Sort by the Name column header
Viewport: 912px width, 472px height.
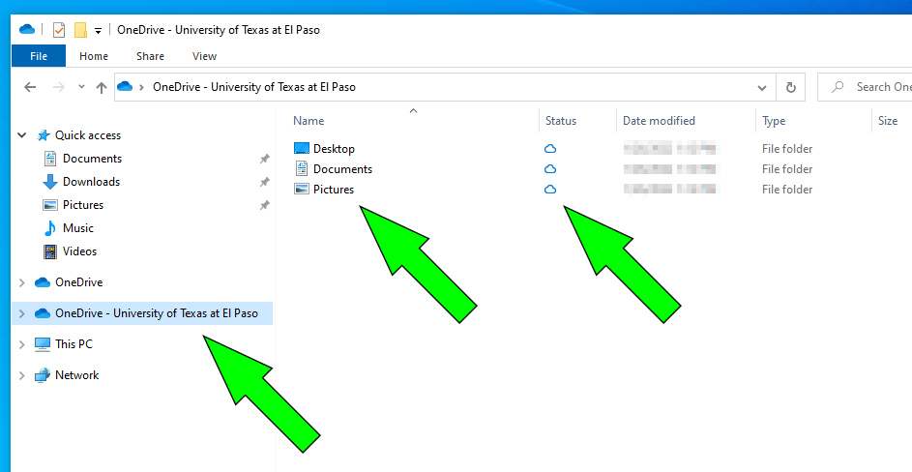coord(309,121)
